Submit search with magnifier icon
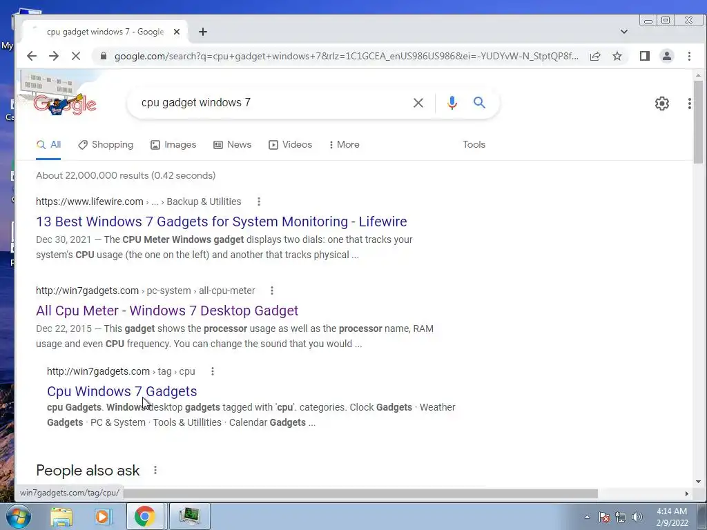The image size is (707, 530). [x=479, y=103]
